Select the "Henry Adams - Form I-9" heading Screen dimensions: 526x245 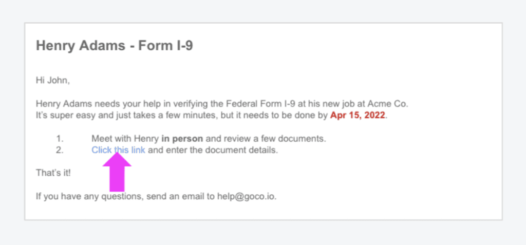click(114, 46)
